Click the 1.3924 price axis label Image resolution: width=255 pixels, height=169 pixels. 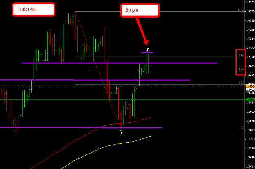251,103
